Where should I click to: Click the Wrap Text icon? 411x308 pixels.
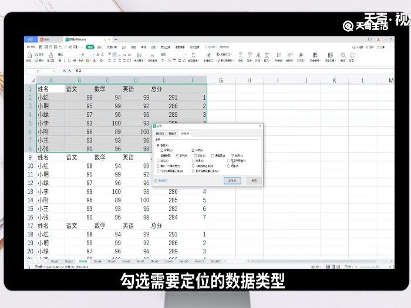[151, 55]
